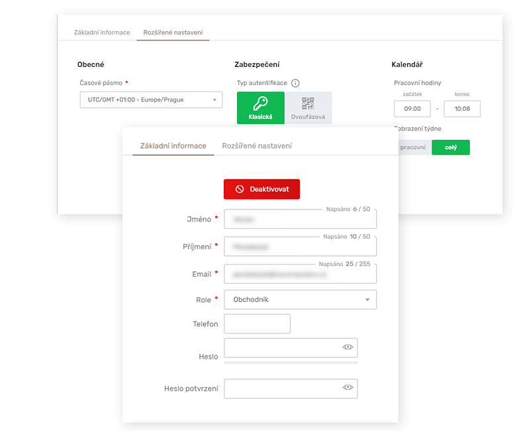
Task: Focus the Telefon input field
Action: pyautogui.click(x=257, y=324)
